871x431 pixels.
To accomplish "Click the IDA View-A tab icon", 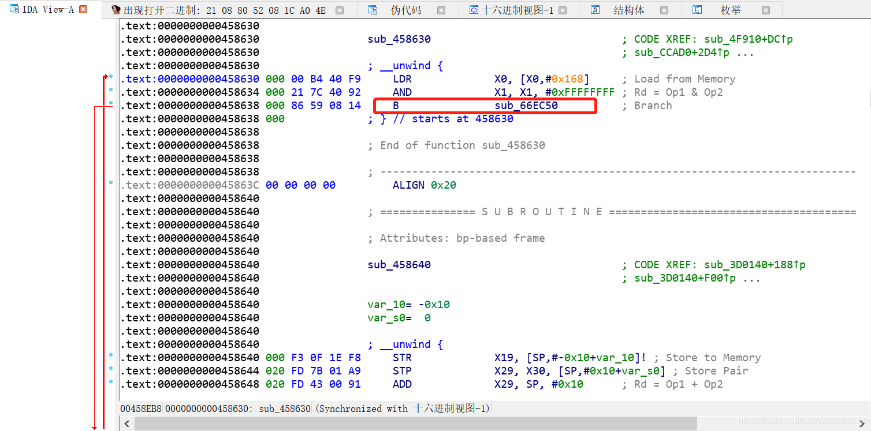I will (x=14, y=9).
